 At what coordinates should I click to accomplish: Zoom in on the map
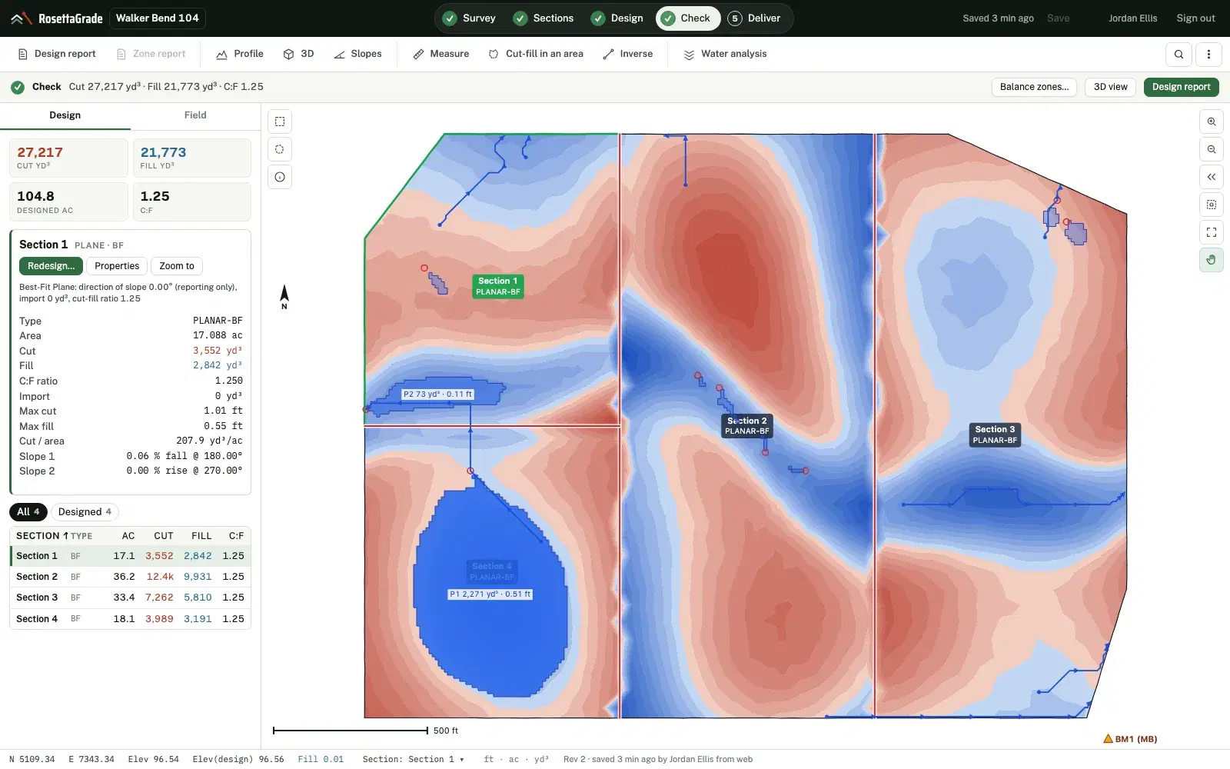(1212, 122)
